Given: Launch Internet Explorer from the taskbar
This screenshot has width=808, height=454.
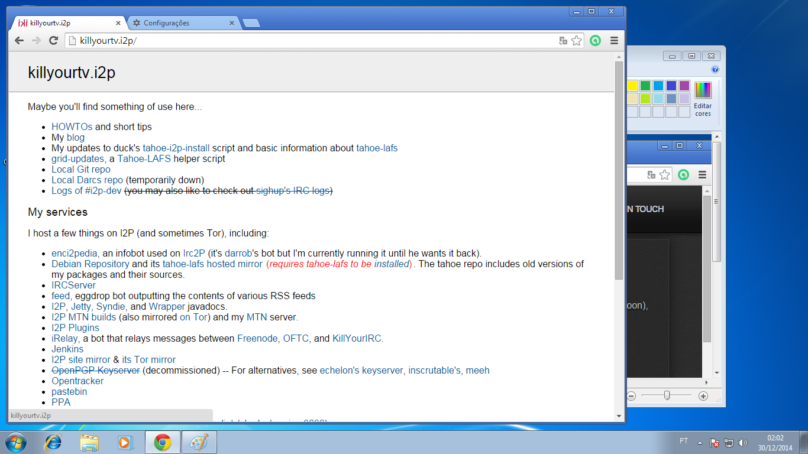Looking at the screenshot, I should tap(53, 442).
